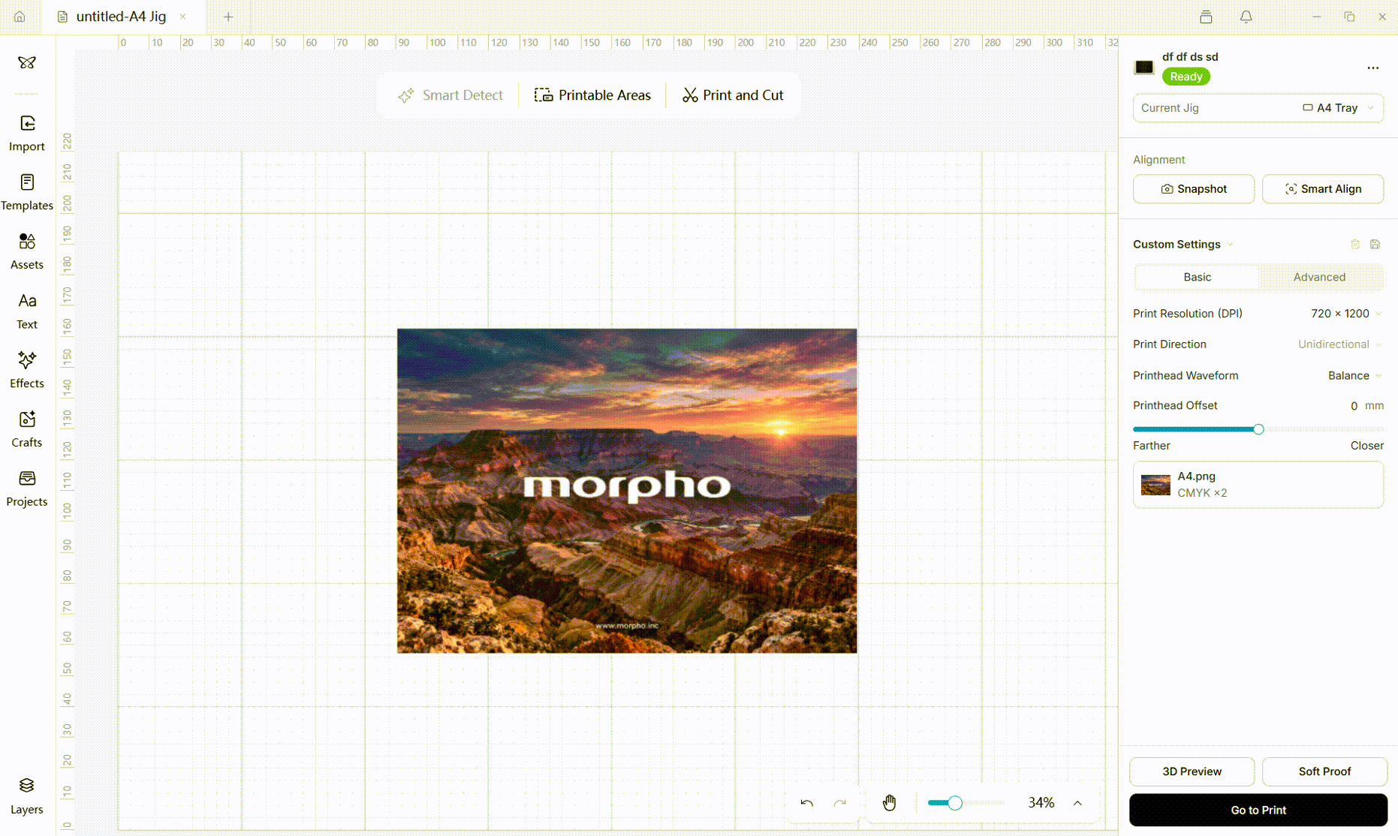This screenshot has height=836, width=1398.
Task: Toggle Printable Areas display
Action: [592, 95]
